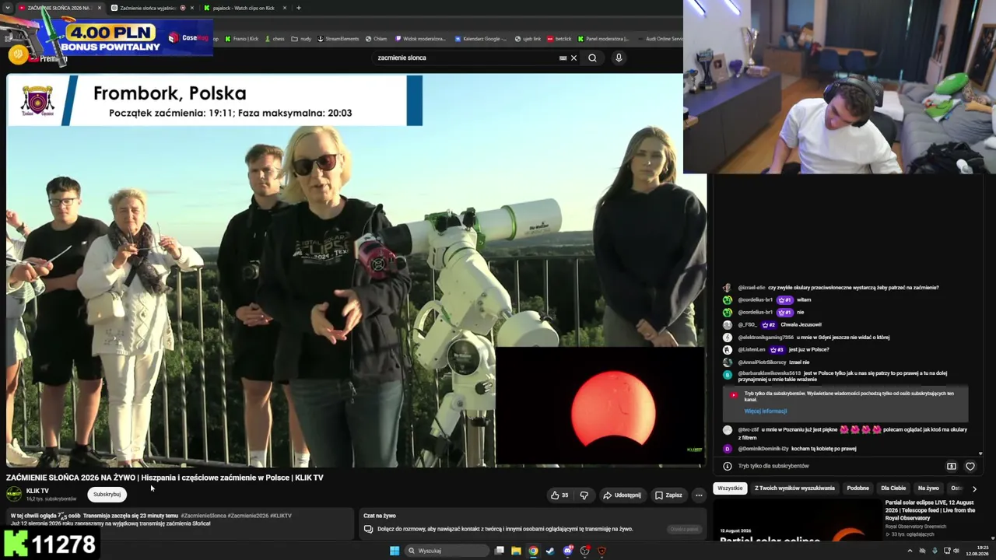Image resolution: width=996 pixels, height=560 pixels.
Task: Click the #Zacmienie2026 hashtag
Action: click(248, 516)
